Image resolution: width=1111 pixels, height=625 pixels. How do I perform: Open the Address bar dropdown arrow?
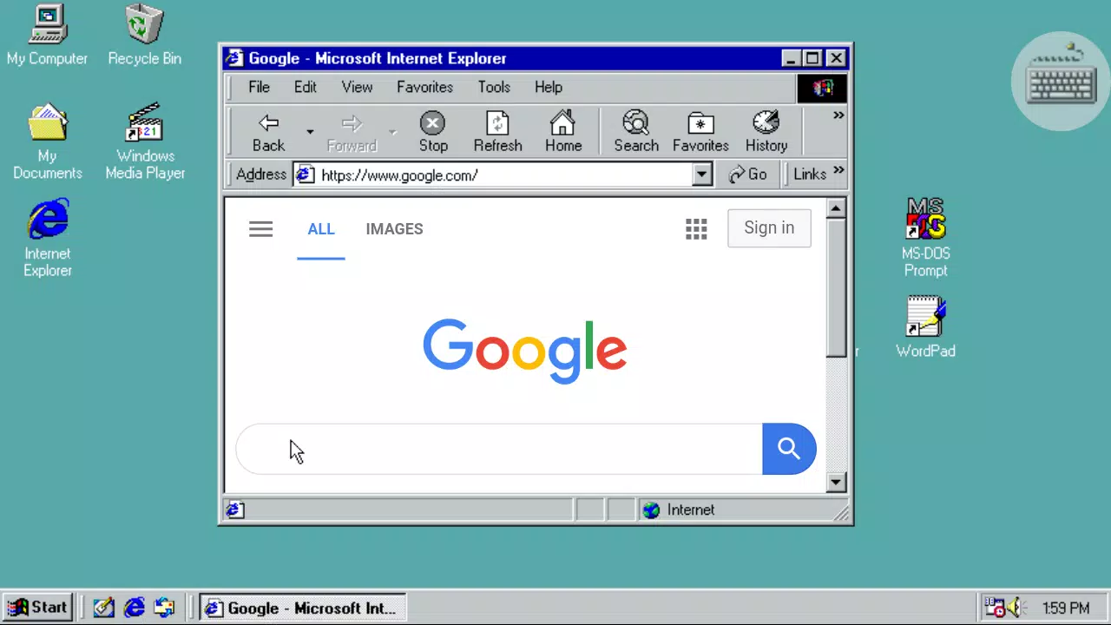(x=700, y=174)
